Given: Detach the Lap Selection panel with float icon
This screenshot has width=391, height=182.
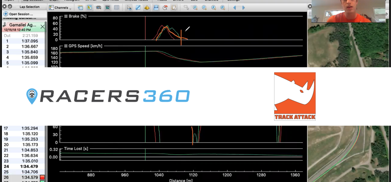Looking at the screenshot, I should coord(10,6).
